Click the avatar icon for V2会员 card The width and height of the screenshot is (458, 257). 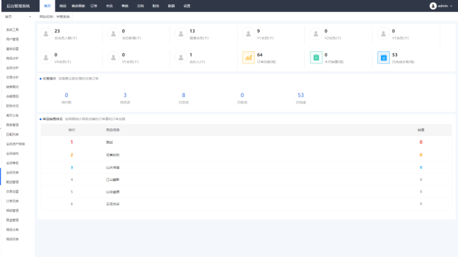click(x=316, y=34)
